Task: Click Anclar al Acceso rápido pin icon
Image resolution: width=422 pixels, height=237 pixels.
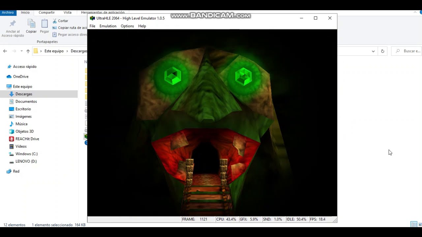Action: click(13, 24)
